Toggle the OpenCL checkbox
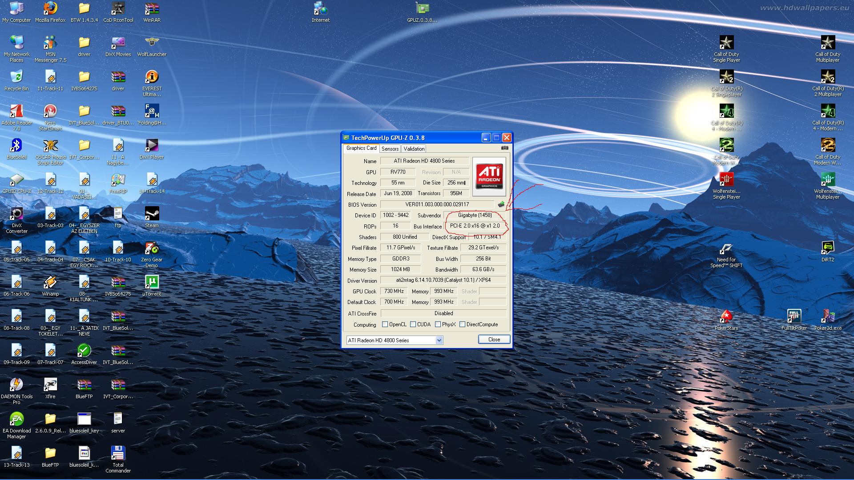 point(385,324)
